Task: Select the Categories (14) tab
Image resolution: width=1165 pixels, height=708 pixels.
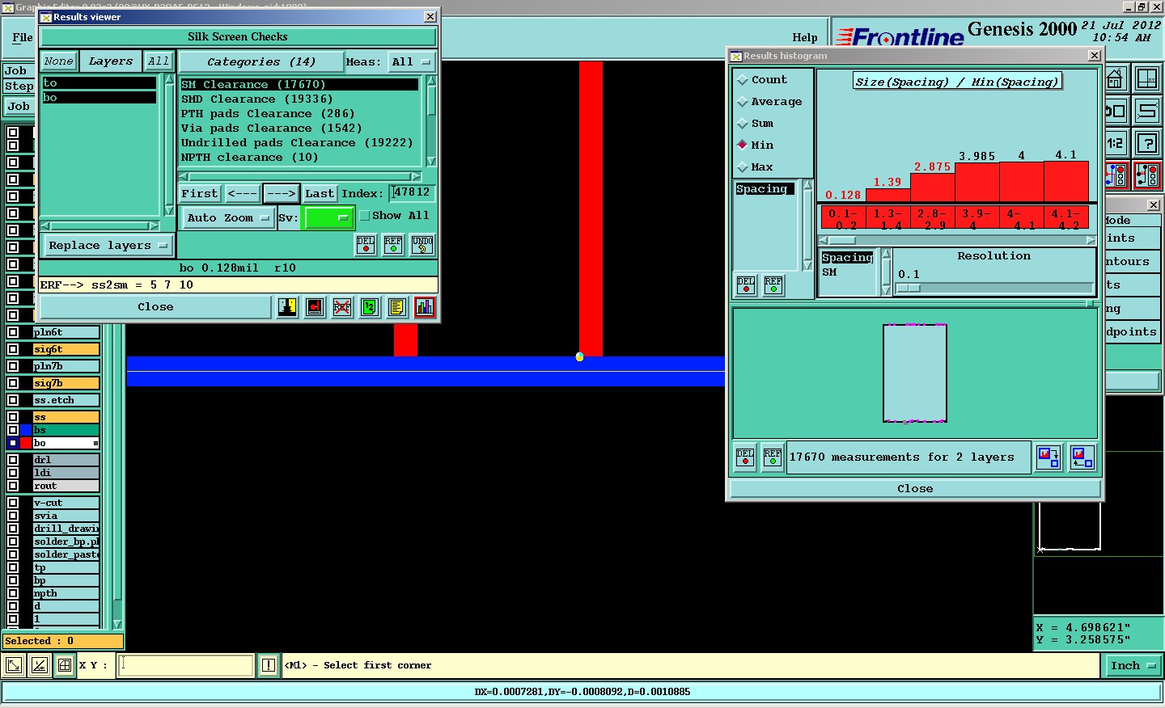Action: pyautogui.click(x=261, y=62)
